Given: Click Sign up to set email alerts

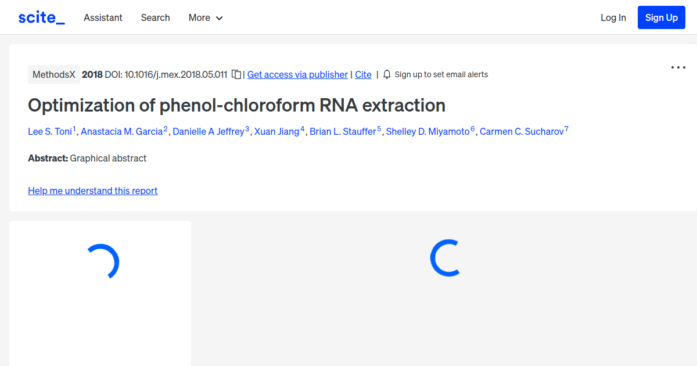Looking at the screenshot, I should pyautogui.click(x=441, y=74).
